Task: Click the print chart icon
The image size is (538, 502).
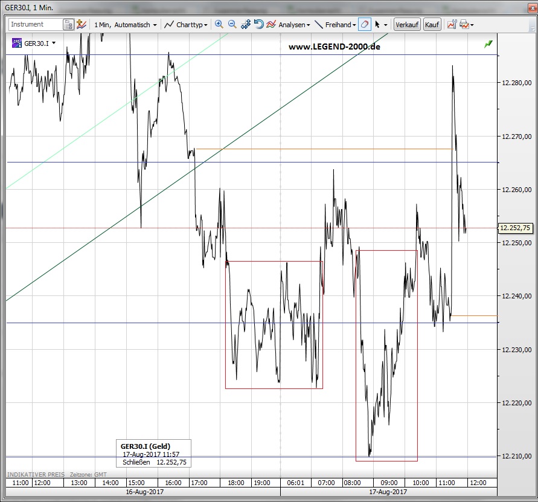Action: pos(464,25)
